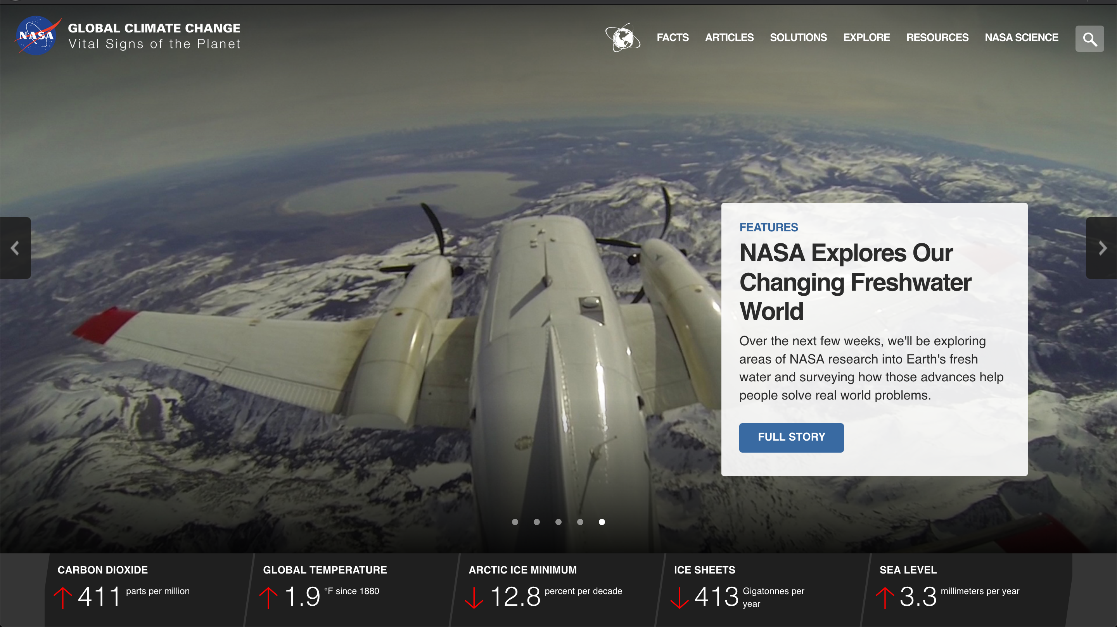
Task: Click the 12.8 Arctic ice value
Action: coord(515,597)
